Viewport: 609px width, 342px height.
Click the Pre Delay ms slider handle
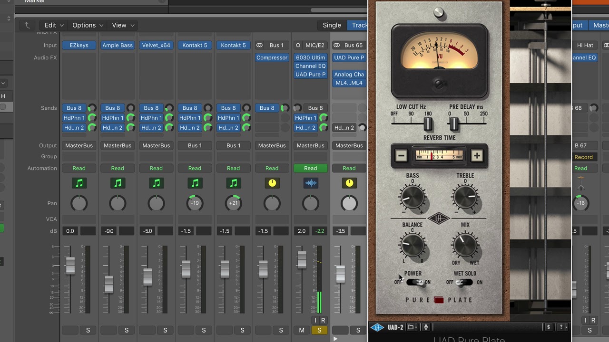(x=453, y=123)
